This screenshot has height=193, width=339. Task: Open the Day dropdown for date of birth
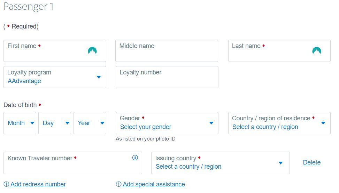[55, 123]
